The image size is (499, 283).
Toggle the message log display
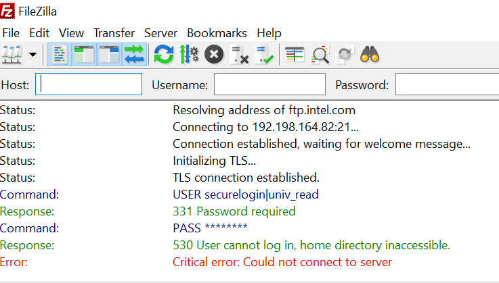pos(60,54)
